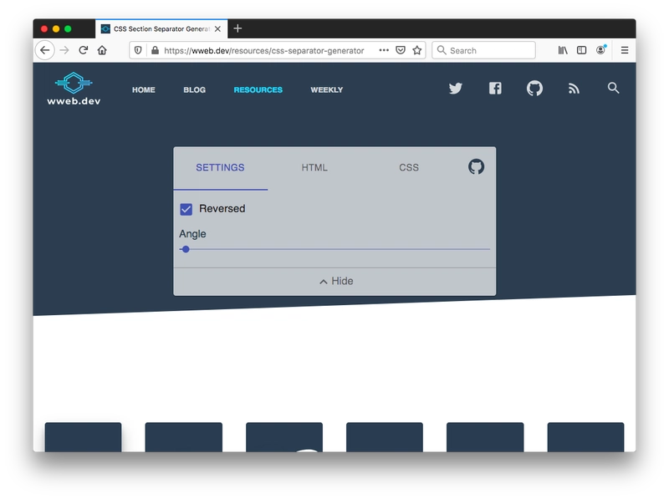Image resolution: width=669 pixels, height=499 pixels.
Task: Click the browser Search field
Action: pos(484,50)
